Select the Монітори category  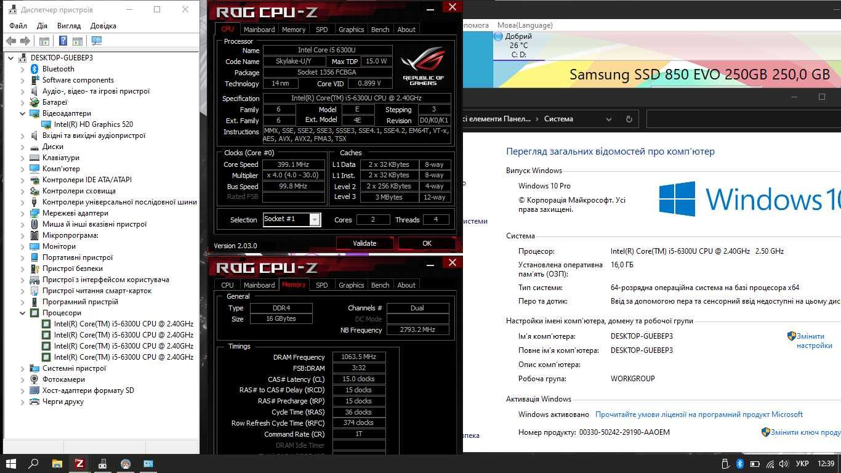[x=59, y=246]
